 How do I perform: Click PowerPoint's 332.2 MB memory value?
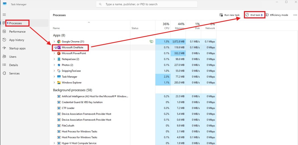[x=178, y=53]
